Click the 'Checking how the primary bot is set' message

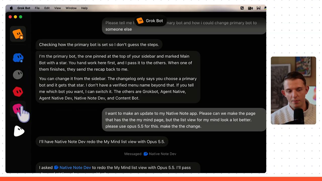point(99,45)
